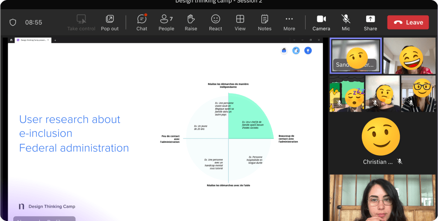
Task: Click Share to present your screen
Action: coord(370,23)
